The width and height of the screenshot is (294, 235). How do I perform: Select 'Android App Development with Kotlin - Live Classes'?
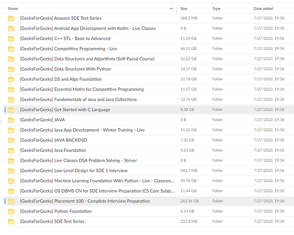(x=105, y=28)
